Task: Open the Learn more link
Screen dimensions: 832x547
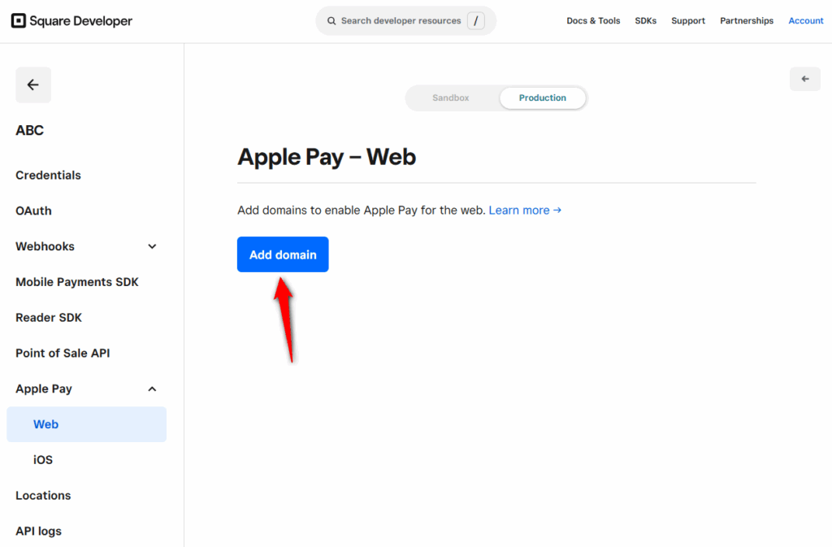Action: click(525, 210)
